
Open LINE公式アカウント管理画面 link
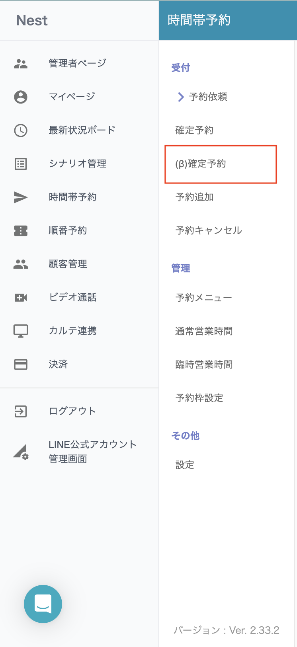[x=92, y=452]
